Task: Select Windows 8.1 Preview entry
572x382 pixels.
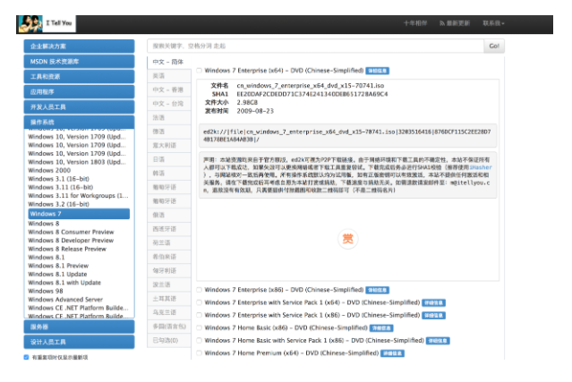Action: (x=58, y=266)
